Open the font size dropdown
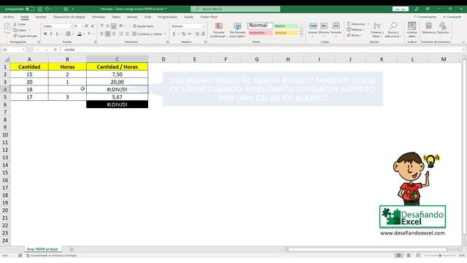 pyautogui.click(x=82, y=26)
